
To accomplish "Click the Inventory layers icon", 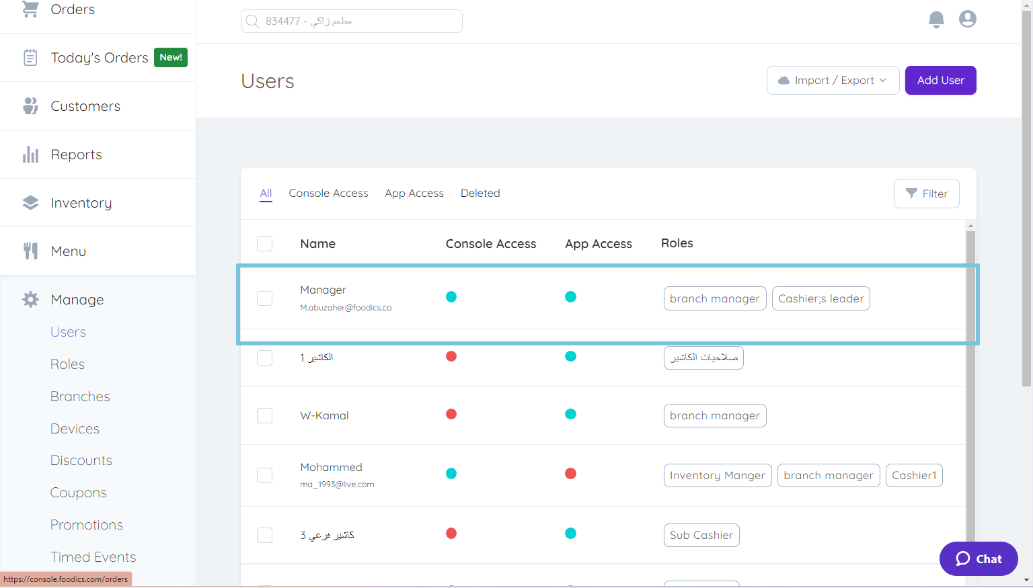I will 30,203.
